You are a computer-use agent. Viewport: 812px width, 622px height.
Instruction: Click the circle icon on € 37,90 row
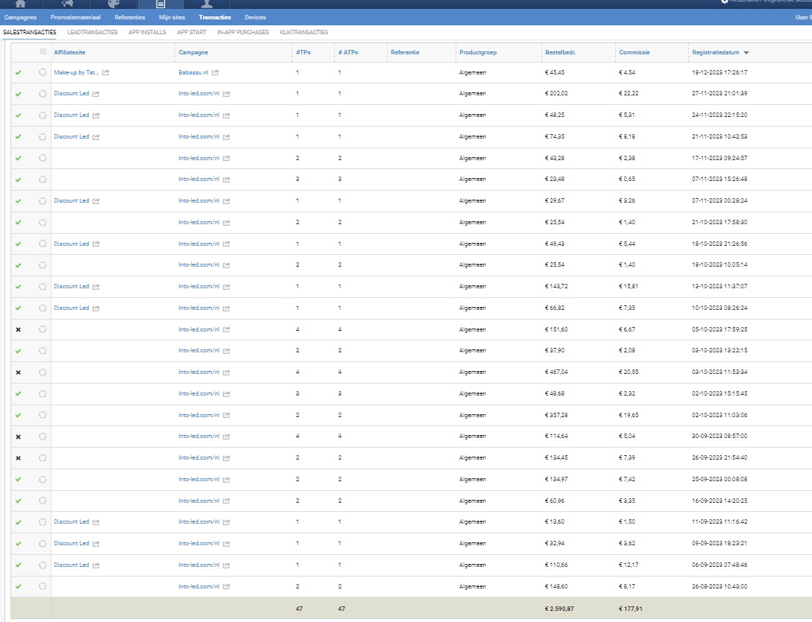click(x=43, y=351)
